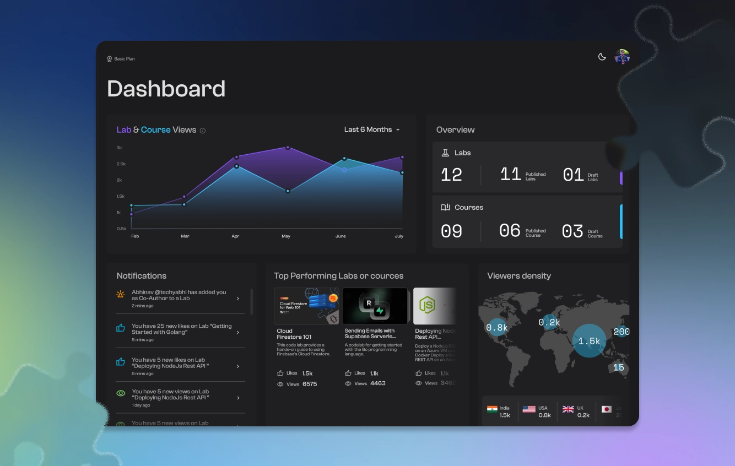Click the UK flag icon
The width and height of the screenshot is (735, 466).
click(568, 409)
